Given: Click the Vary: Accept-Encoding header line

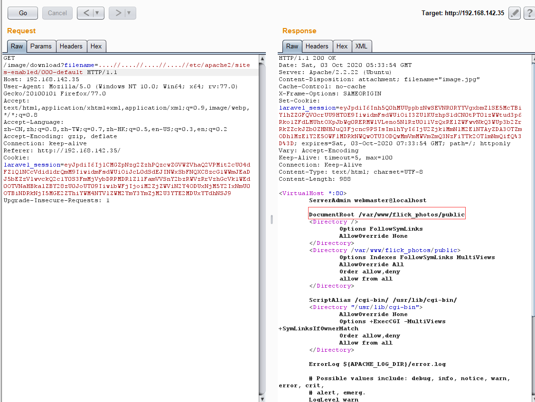Looking at the screenshot, I should tap(319, 150).
